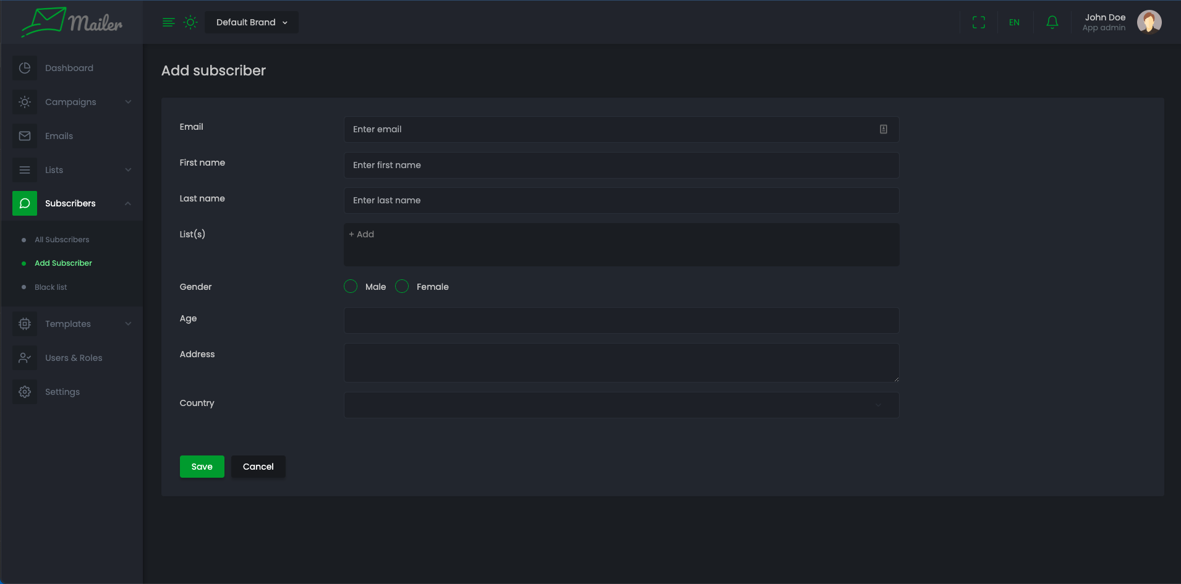Click the Settings gear icon

point(25,392)
